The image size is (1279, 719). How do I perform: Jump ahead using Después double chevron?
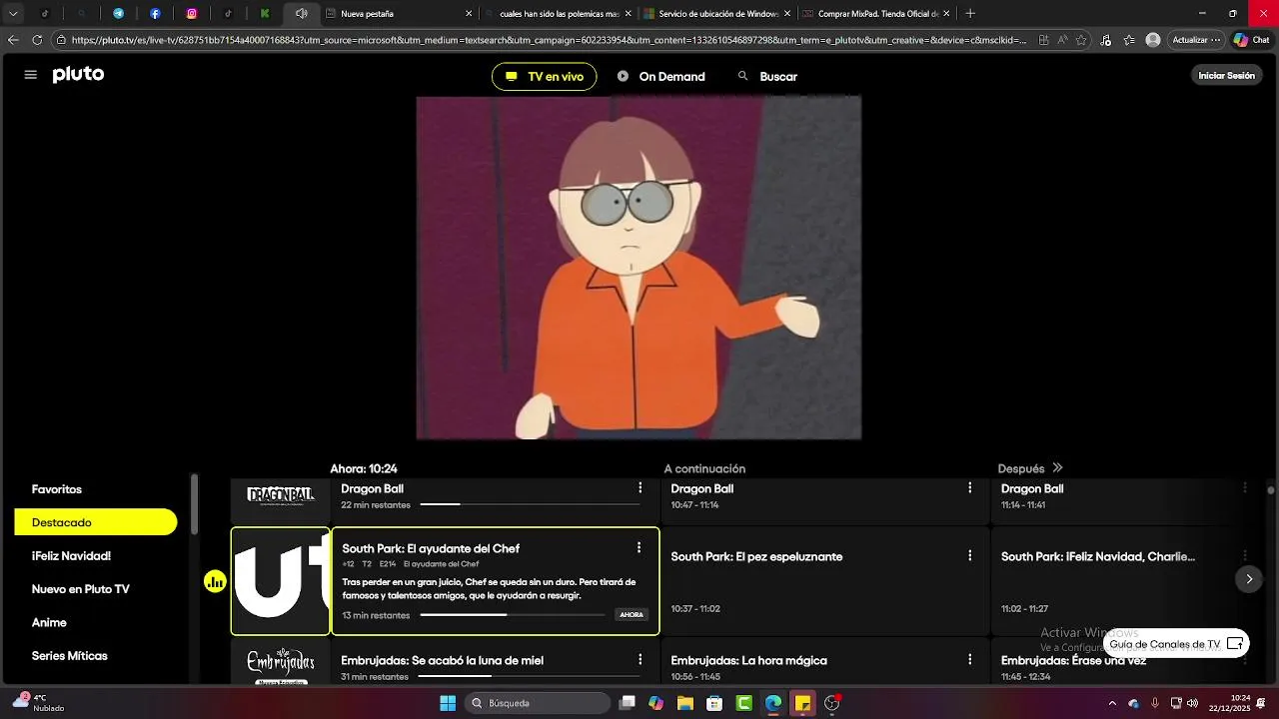tap(1057, 467)
